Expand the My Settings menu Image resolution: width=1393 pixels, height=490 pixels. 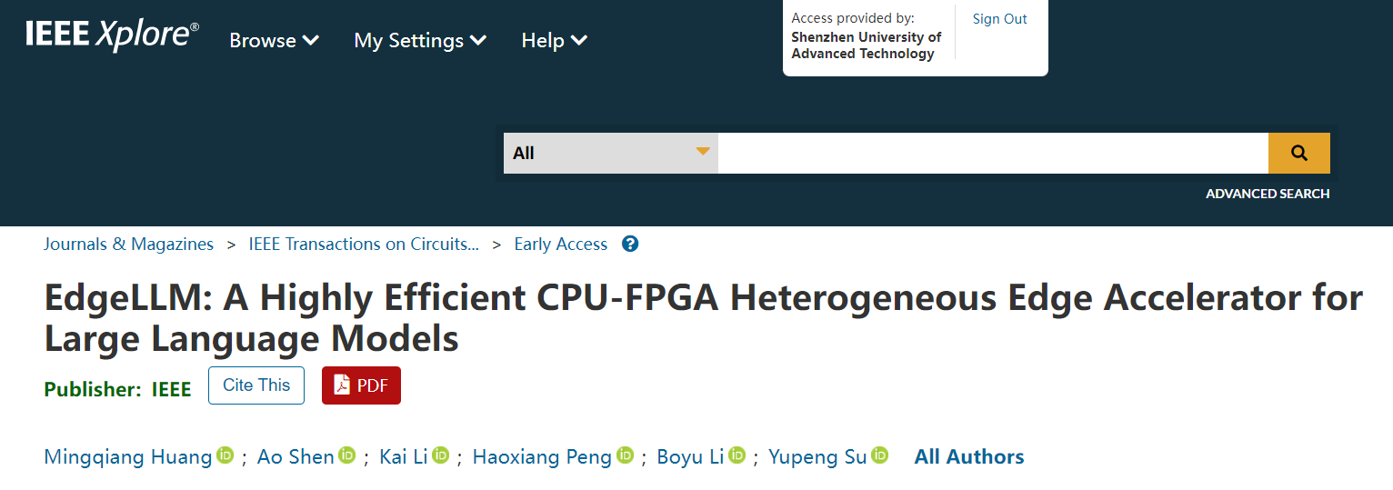coord(420,41)
